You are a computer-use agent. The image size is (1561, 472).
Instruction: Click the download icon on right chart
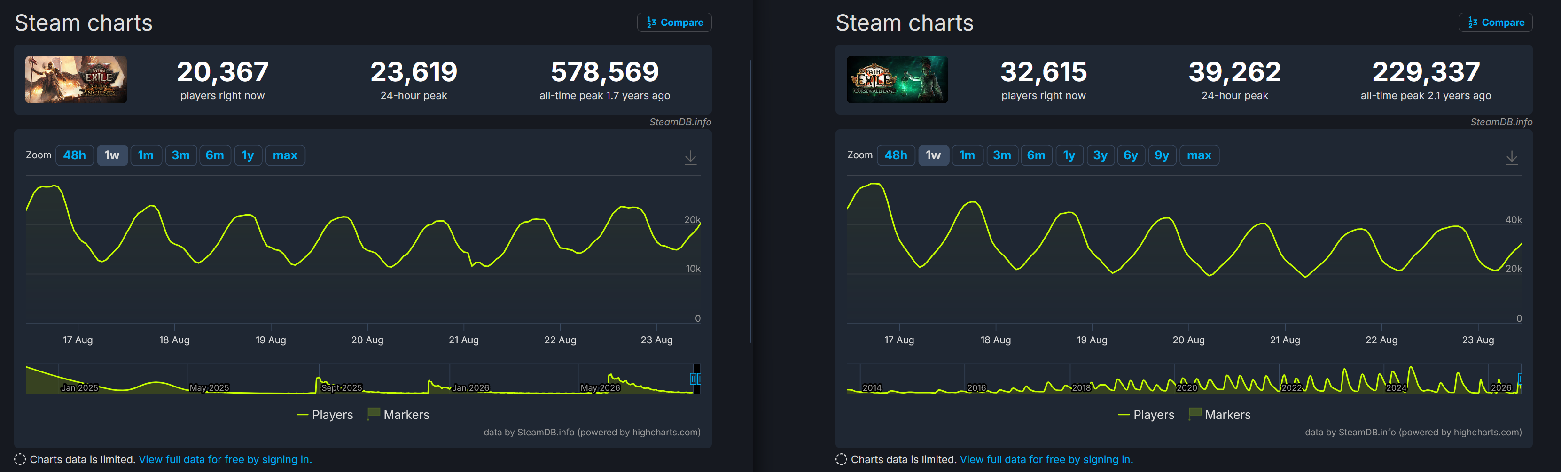pos(1511,157)
